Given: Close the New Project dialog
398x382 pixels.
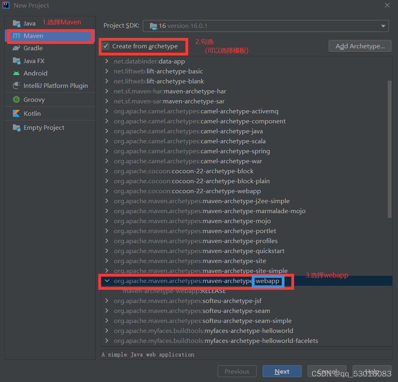Looking at the screenshot, I should [x=387, y=5].
